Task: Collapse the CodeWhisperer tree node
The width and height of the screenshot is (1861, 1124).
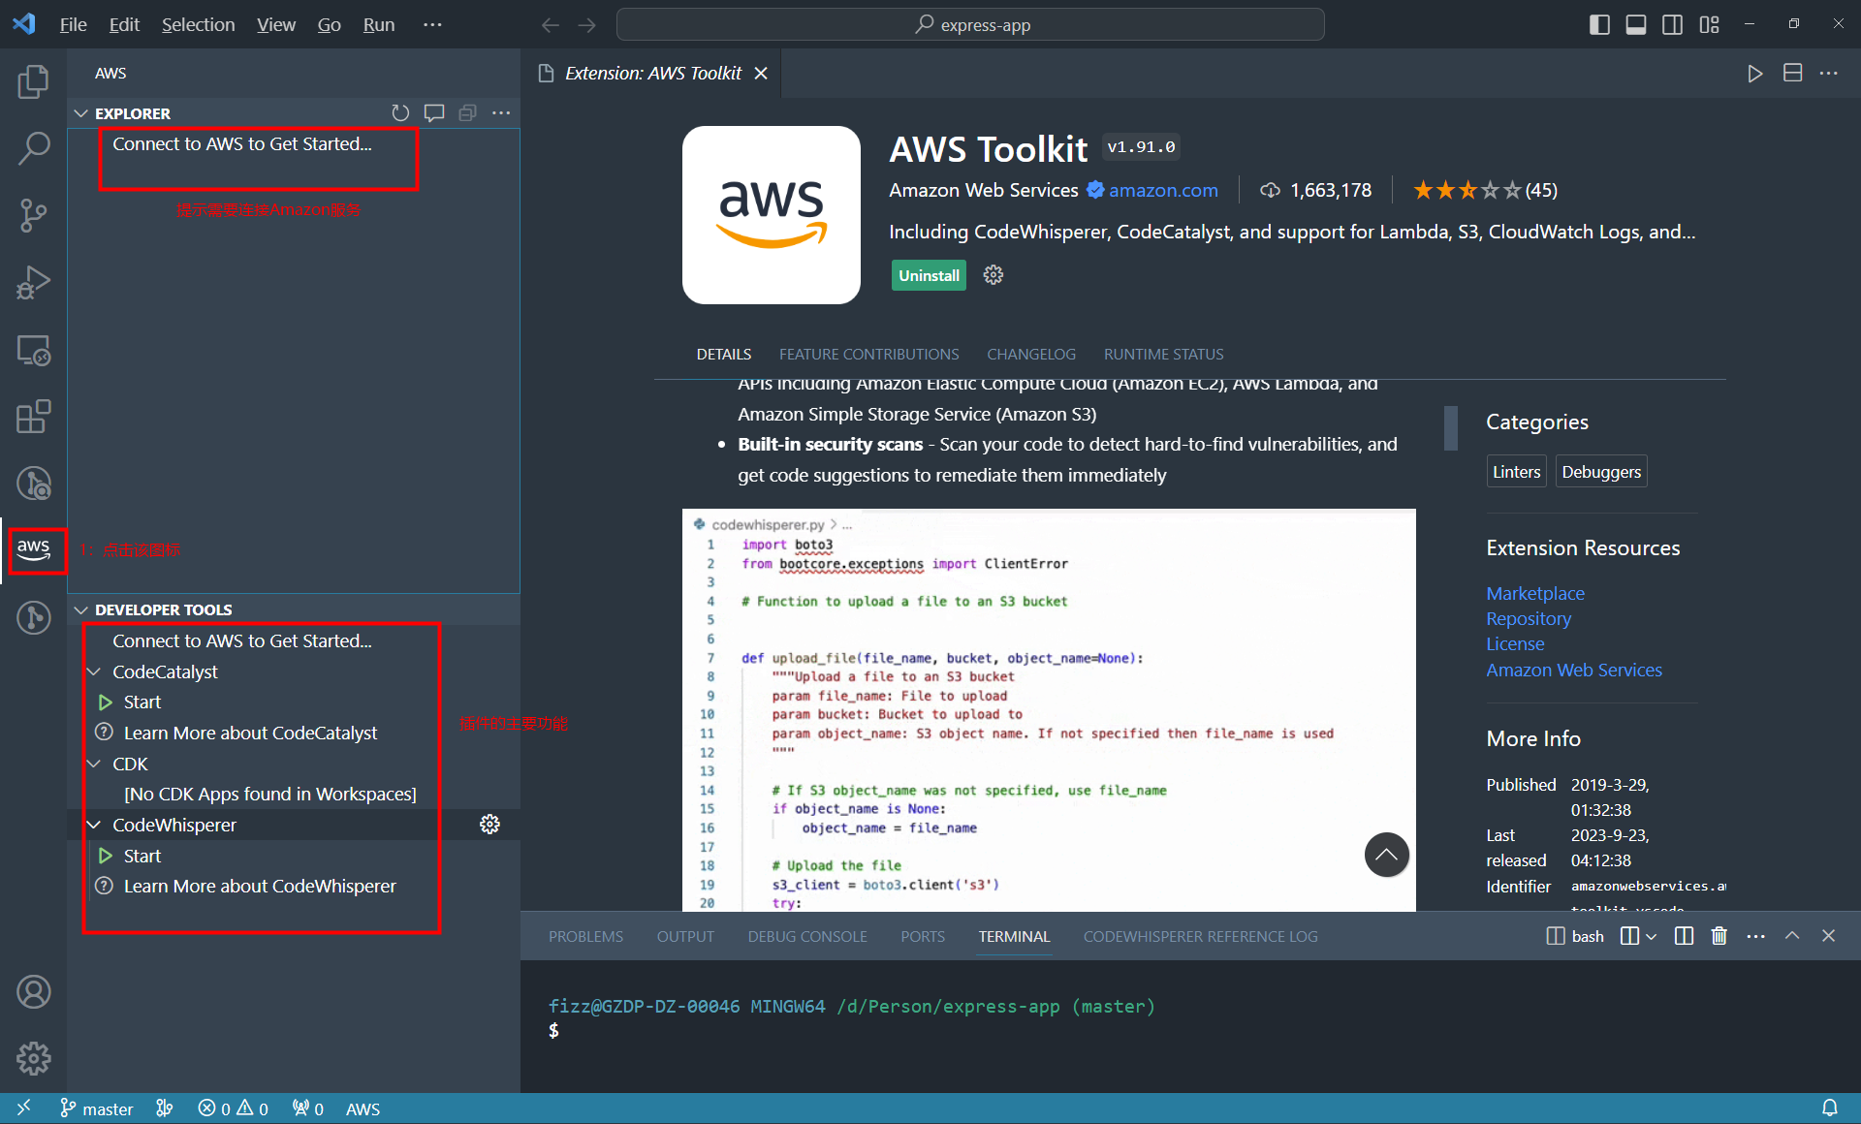Action: [x=94, y=825]
